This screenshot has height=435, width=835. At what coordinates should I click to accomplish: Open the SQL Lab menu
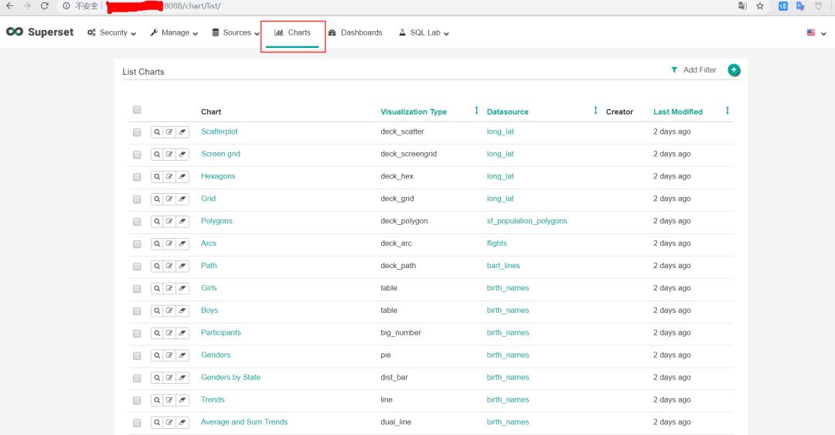[424, 33]
